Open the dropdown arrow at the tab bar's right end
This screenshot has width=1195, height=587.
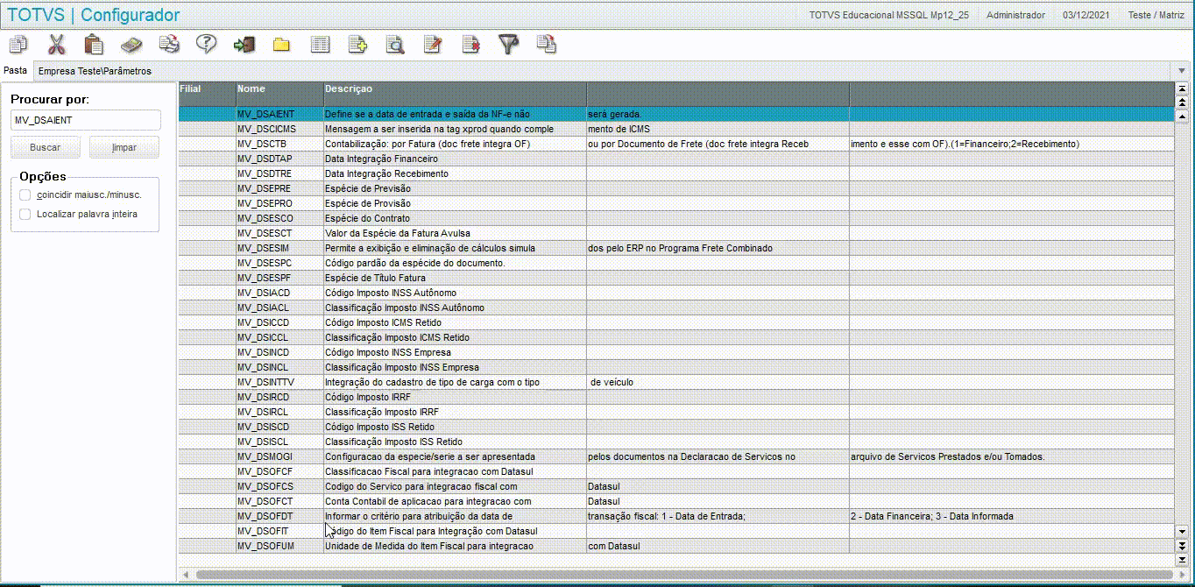[1182, 71]
